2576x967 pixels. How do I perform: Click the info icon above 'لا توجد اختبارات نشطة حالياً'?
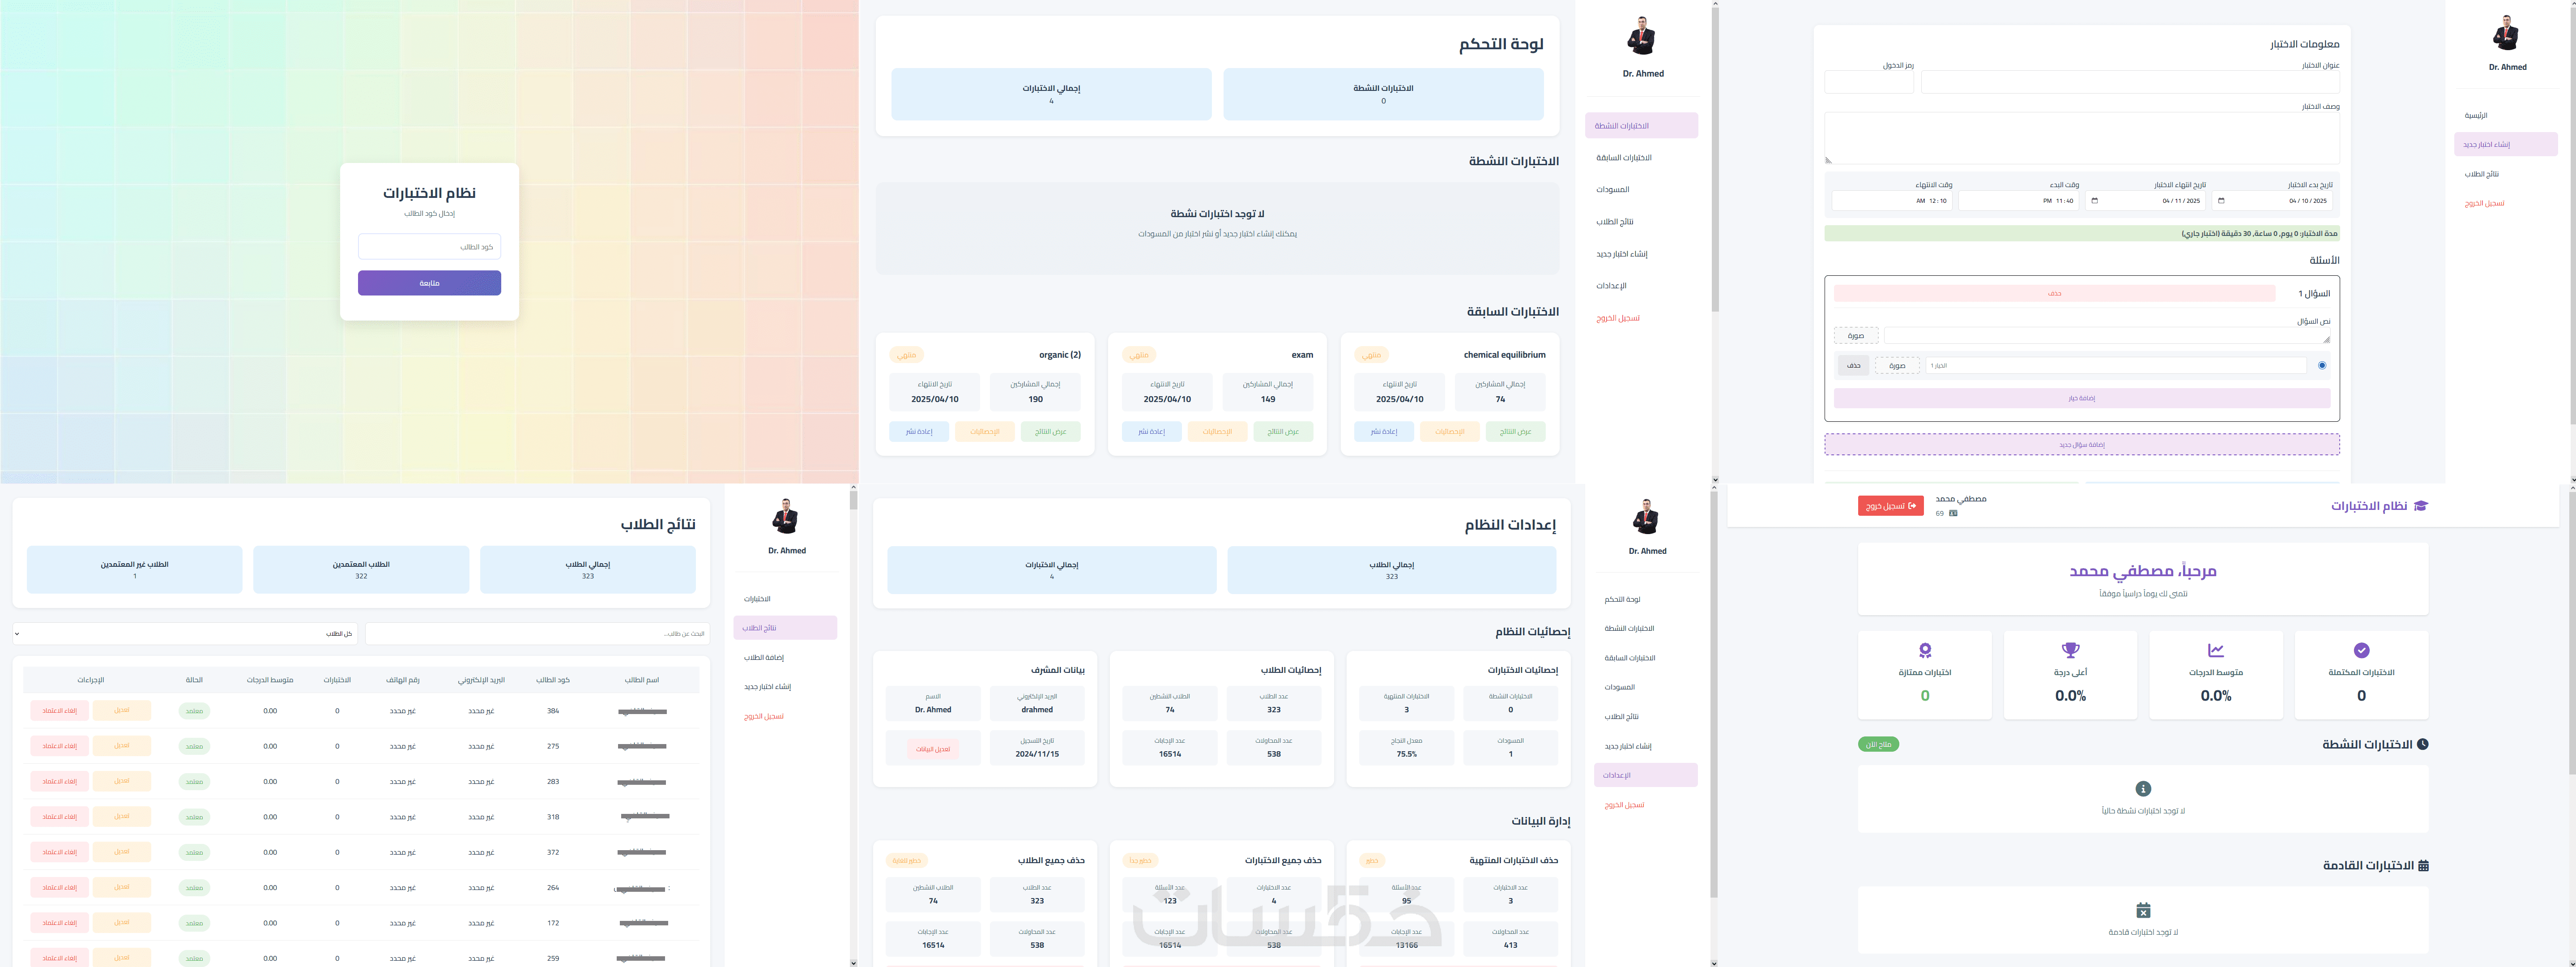2143,789
